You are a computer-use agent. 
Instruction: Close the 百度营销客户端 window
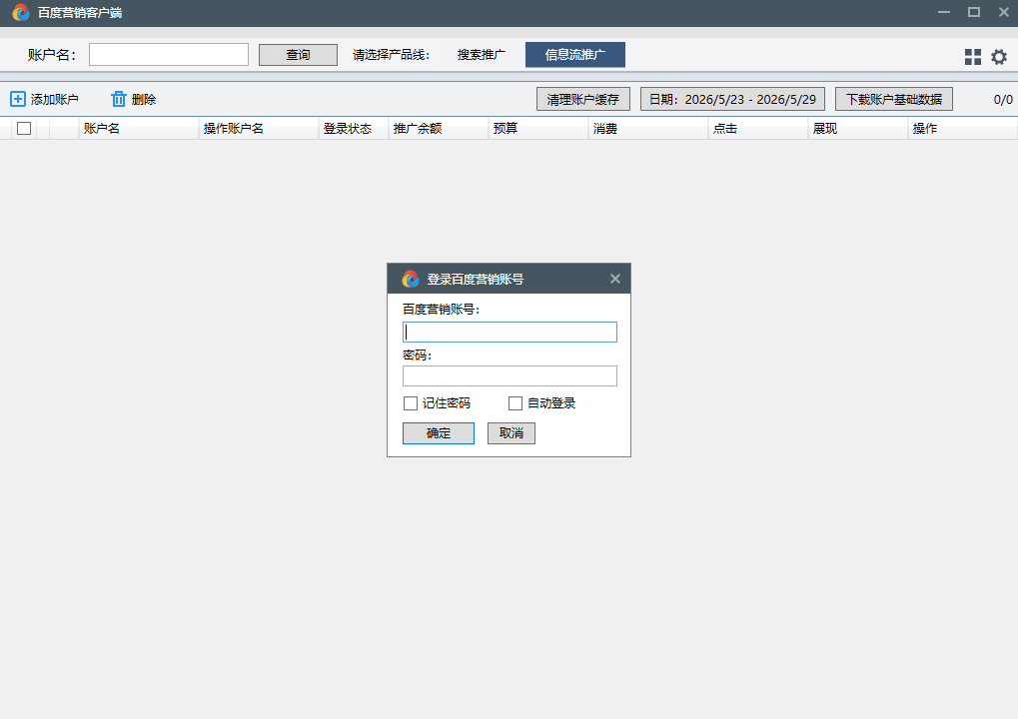pyautogui.click(x=1004, y=12)
